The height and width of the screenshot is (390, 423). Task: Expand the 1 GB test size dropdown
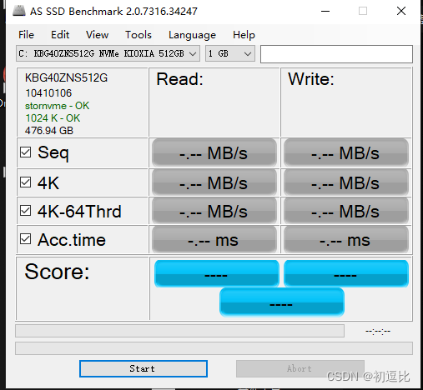click(230, 53)
